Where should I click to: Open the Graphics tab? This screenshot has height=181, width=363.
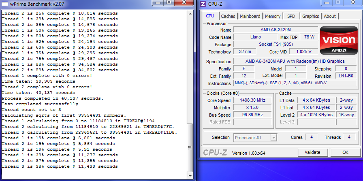pyautogui.click(x=310, y=16)
